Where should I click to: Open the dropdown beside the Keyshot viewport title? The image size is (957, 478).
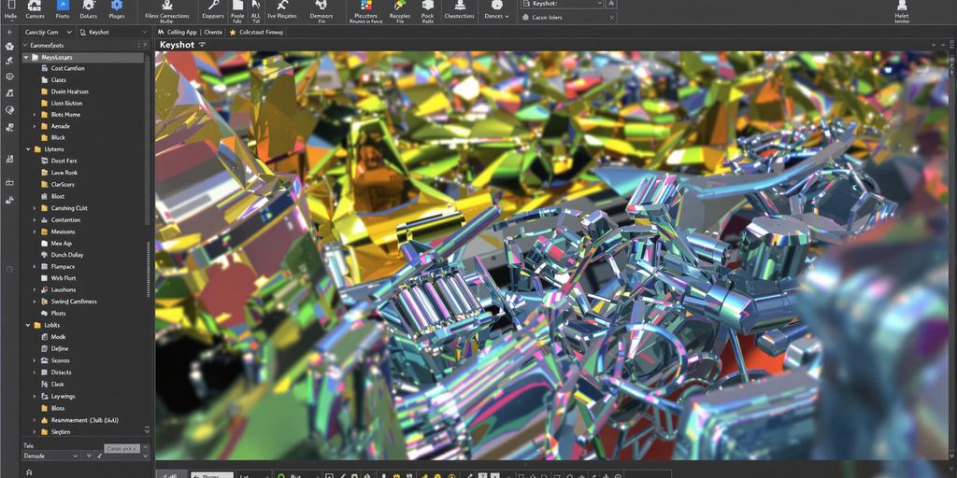coord(202,45)
